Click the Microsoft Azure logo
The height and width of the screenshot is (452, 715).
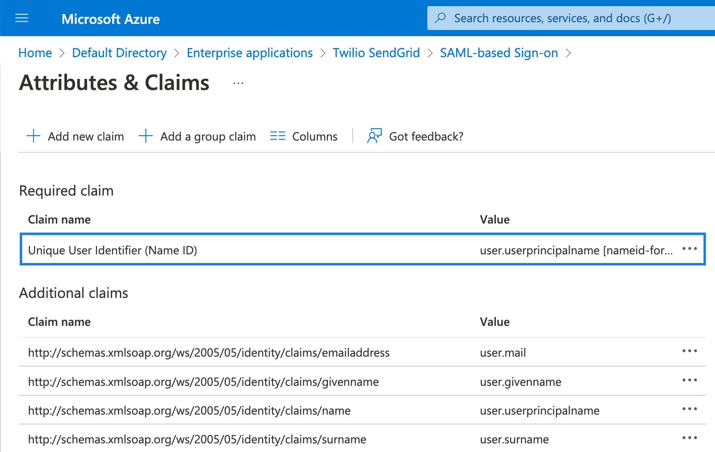[x=111, y=19]
